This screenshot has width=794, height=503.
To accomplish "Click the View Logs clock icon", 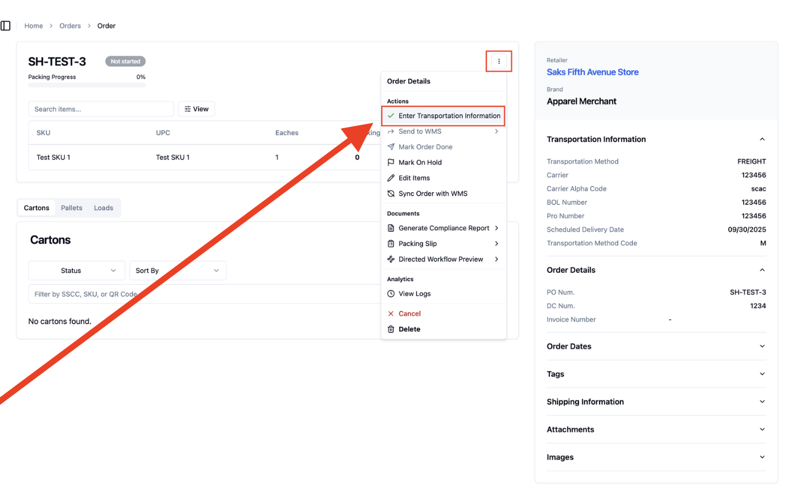I will point(390,294).
